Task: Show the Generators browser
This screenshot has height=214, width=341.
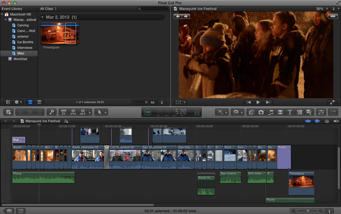Action: click(x=299, y=112)
